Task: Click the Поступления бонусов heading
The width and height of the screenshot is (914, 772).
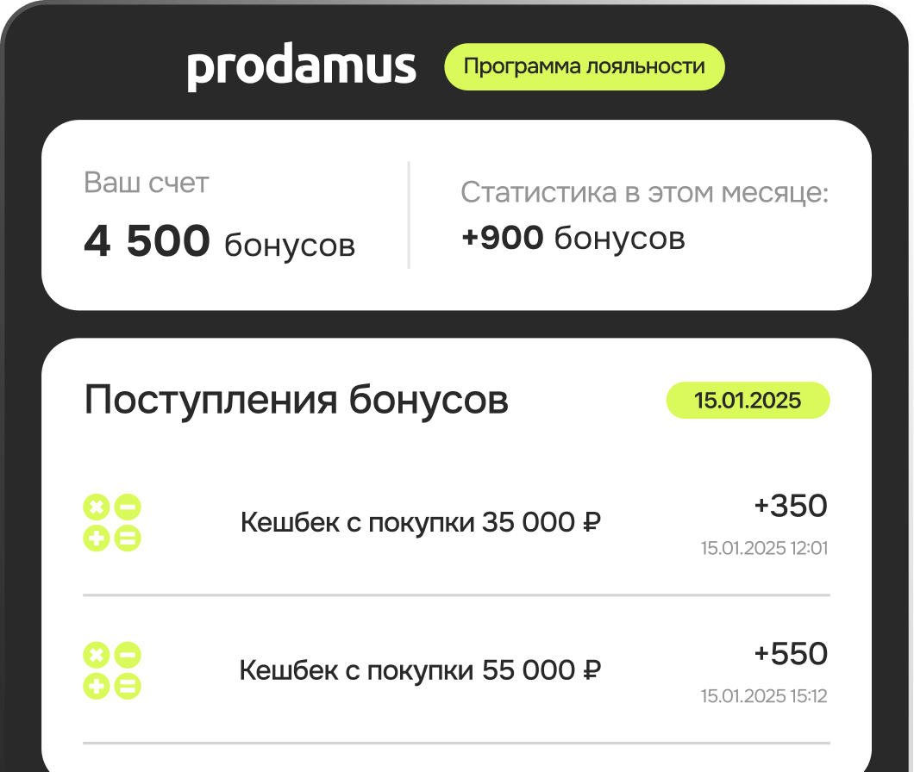Action: (x=296, y=401)
